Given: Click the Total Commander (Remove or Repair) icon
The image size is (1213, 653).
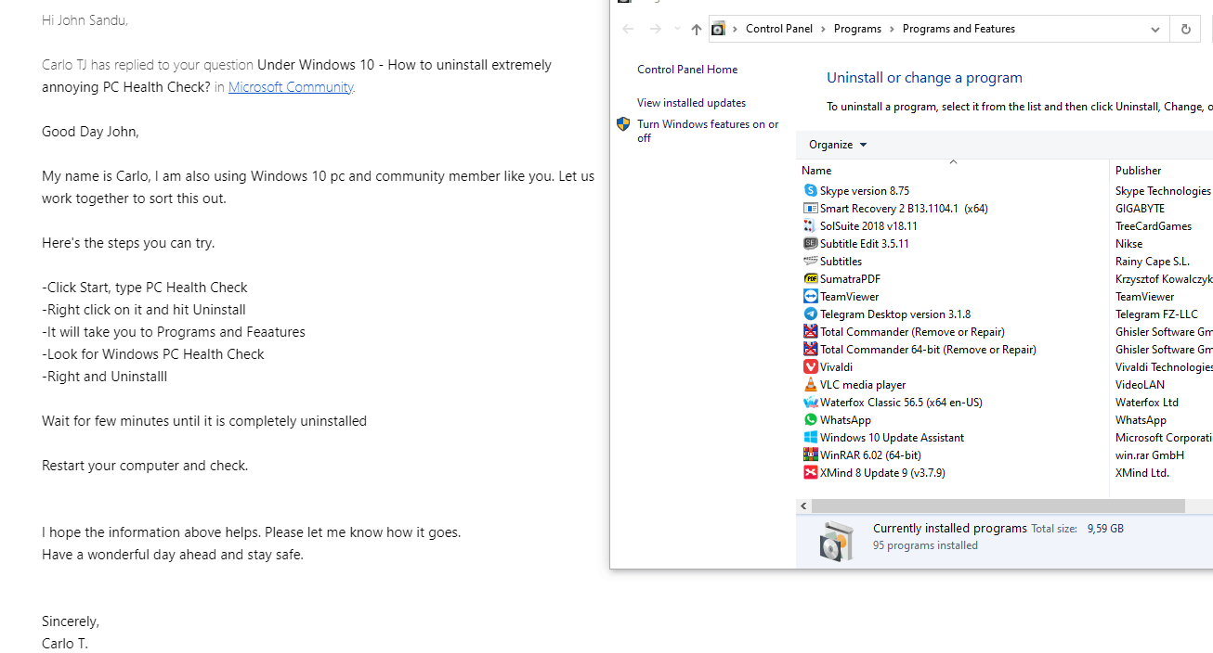Looking at the screenshot, I should pyautogui.click(x=810, y=331).
